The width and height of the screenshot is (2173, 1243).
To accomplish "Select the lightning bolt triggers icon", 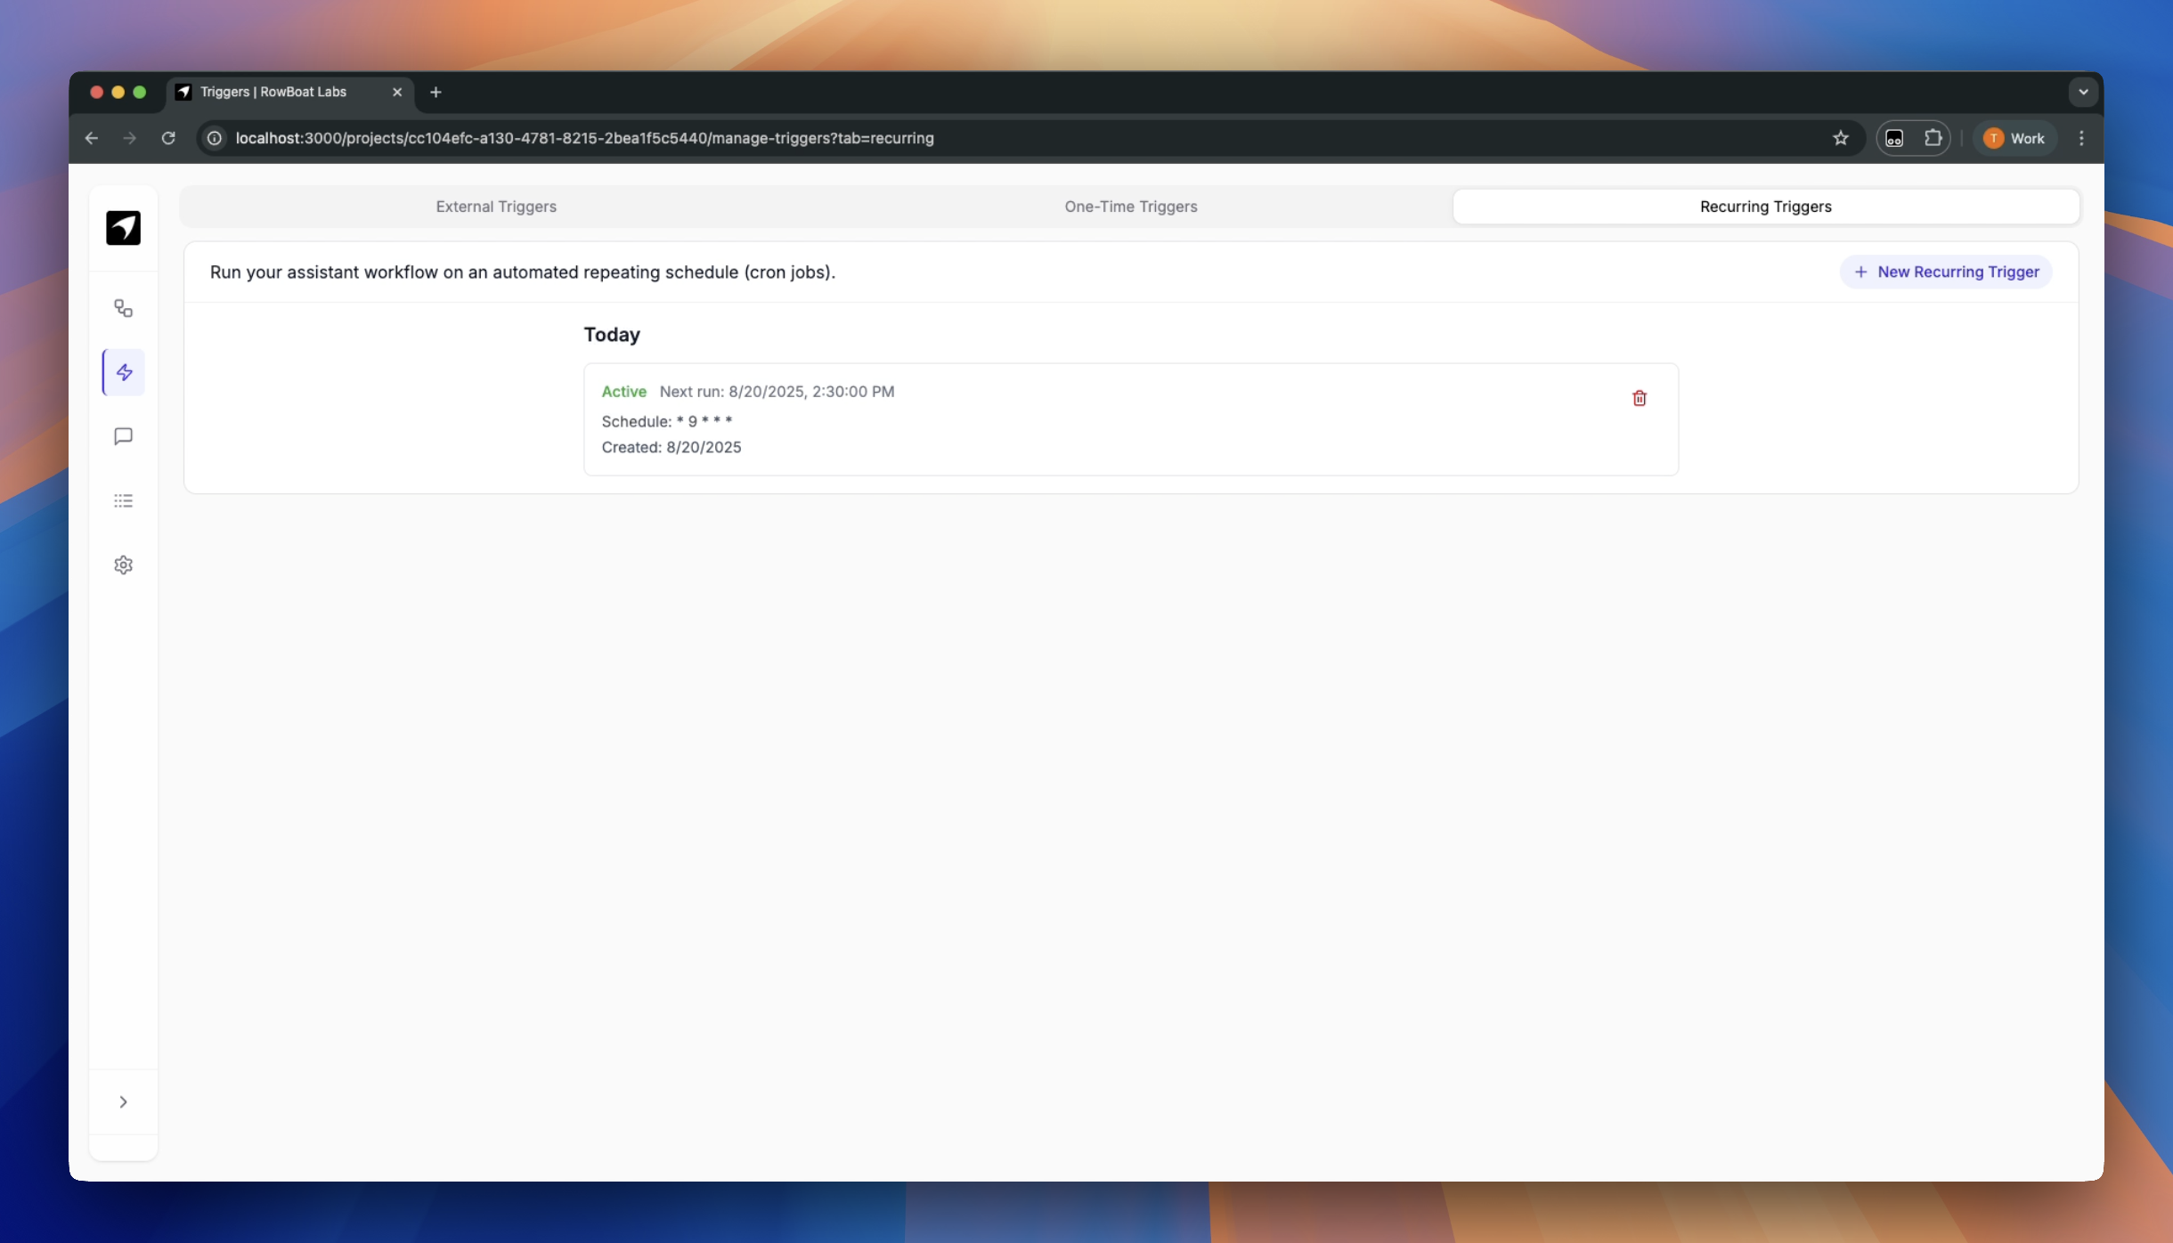I will [x=124, y=372].
